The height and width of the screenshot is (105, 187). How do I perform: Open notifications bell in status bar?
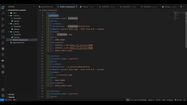pyautogui.click(x=184, y=100)
